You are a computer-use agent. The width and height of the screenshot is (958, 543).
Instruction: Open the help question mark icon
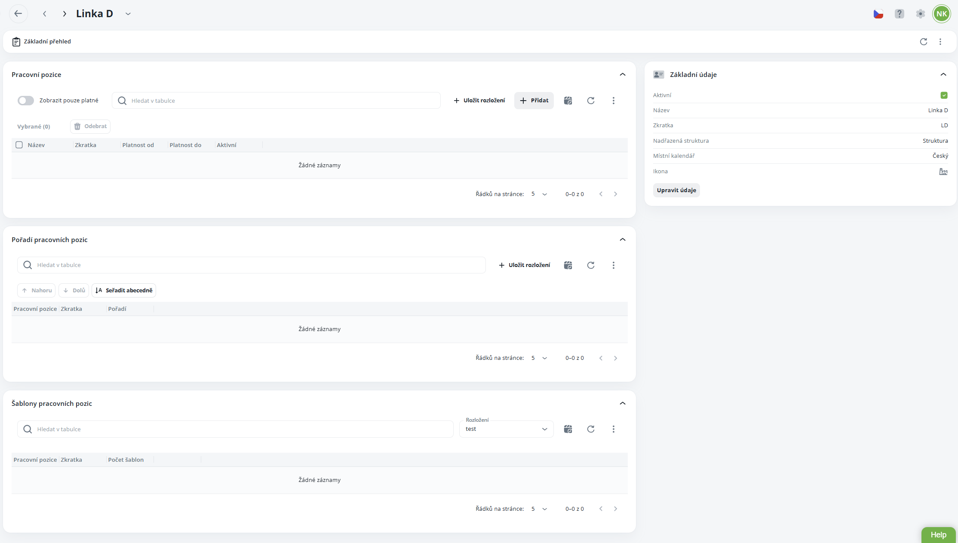[899, 14]
